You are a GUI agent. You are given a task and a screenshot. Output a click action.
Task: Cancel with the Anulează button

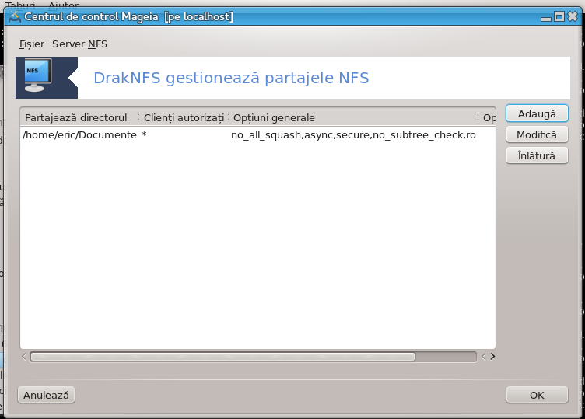(x=46, y=395)
